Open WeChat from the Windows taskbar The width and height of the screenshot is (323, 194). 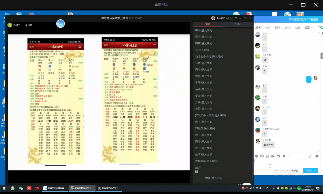pos(21,188)
